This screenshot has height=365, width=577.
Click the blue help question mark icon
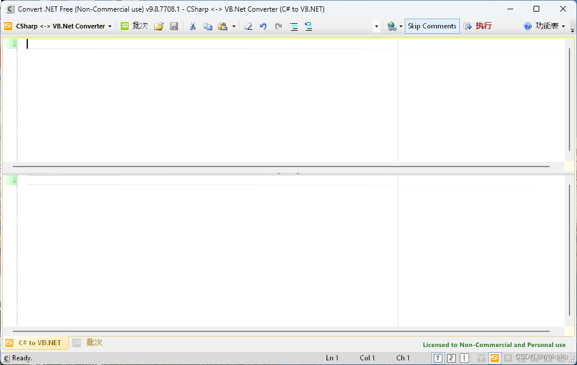(x=528, y=26)
